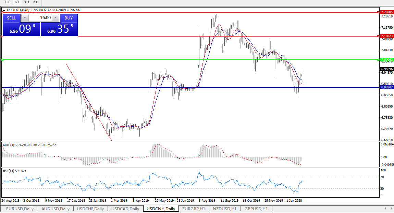Switch to the H4 timeframe
Viewport: 394px width, 213px height.
(x=7, y=2)
